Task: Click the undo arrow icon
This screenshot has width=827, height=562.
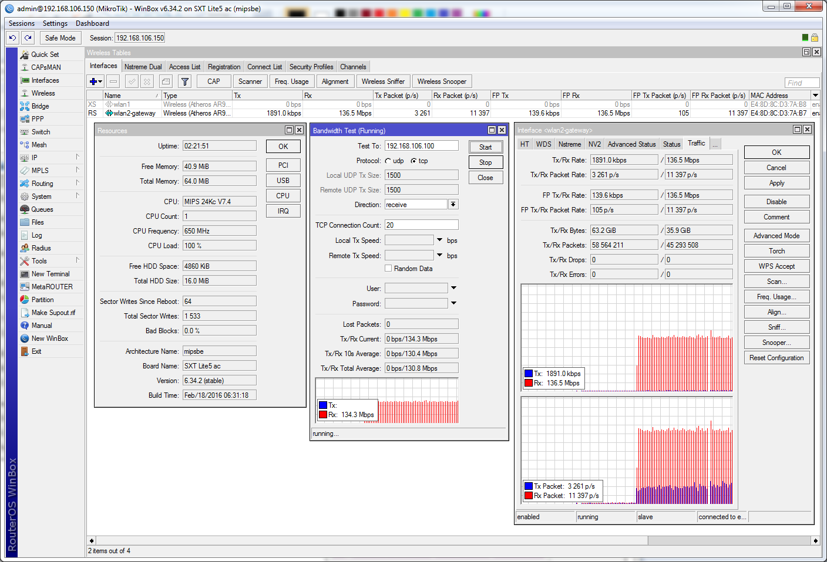Action: (x=12, y=38)
